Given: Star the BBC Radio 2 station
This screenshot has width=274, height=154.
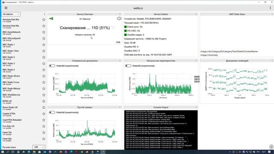Looking at the screenshot, I should point(44,57).
